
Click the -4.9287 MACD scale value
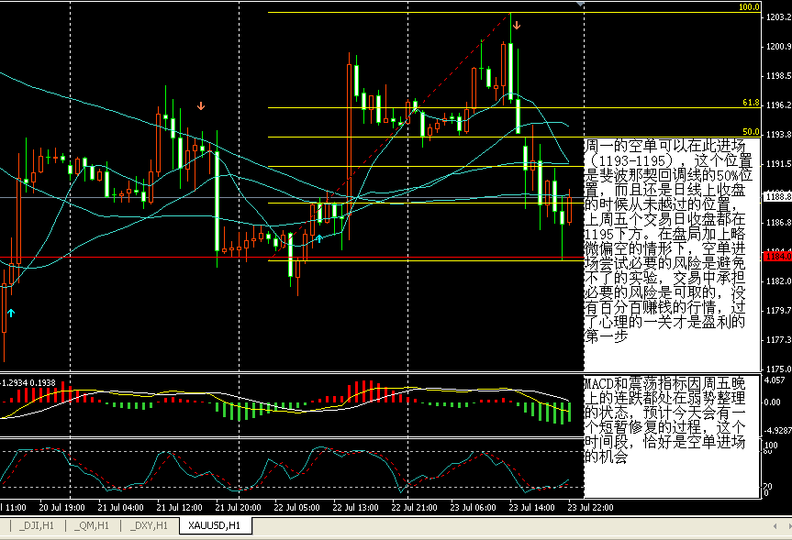778,431
